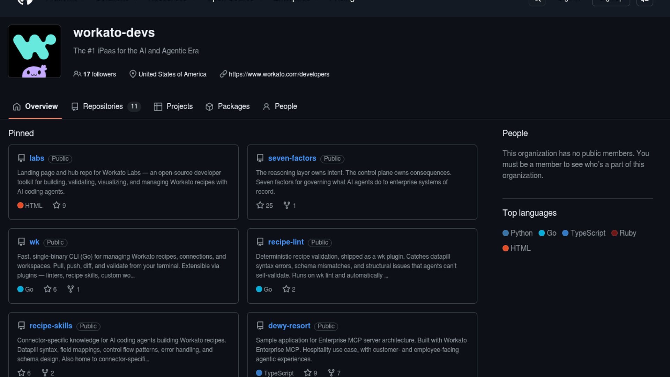Open the recipe-skills repository
Screen dimensions: 670x377
[x=51, y=326]
